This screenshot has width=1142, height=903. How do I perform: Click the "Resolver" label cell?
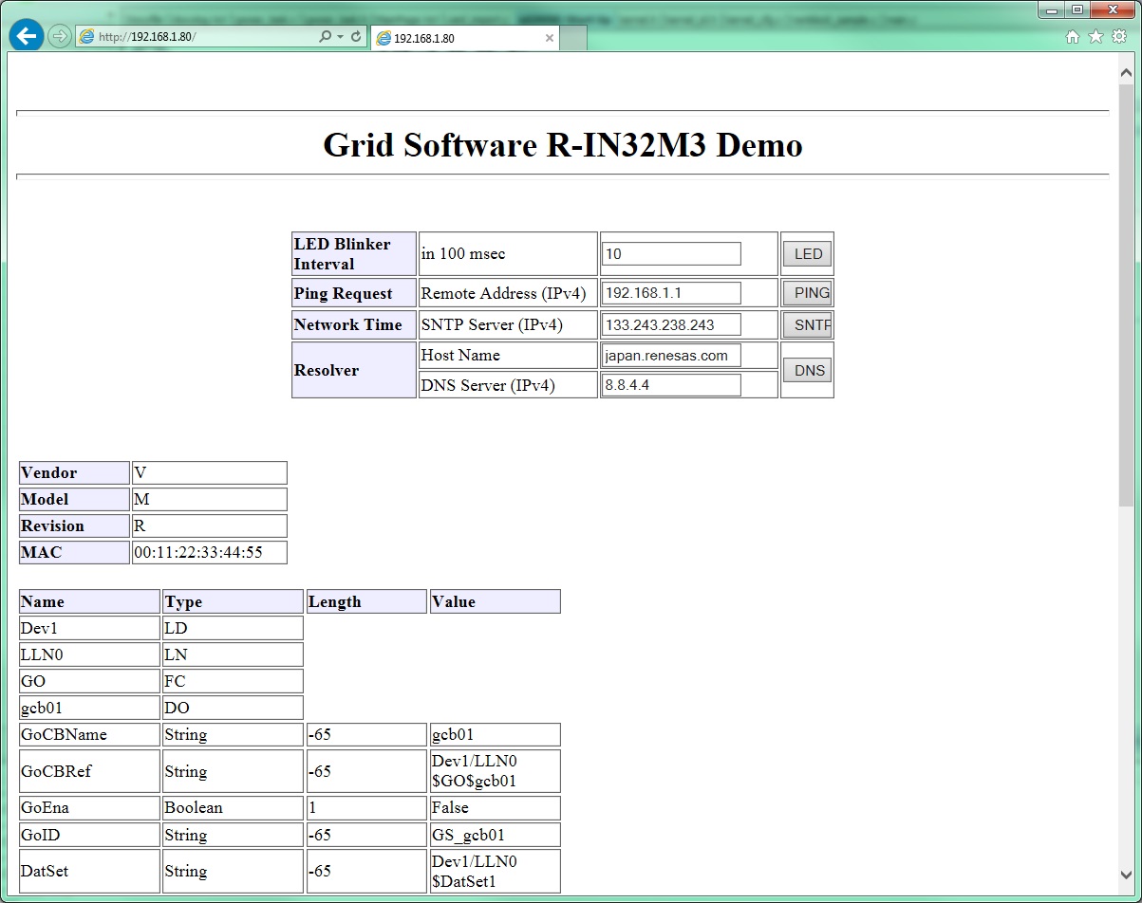tap(354, 370)
